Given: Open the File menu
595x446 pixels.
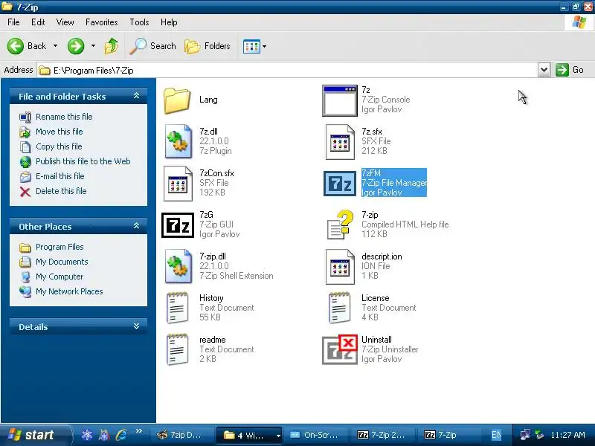Looking at the screenshot, I should coord(13,22).
